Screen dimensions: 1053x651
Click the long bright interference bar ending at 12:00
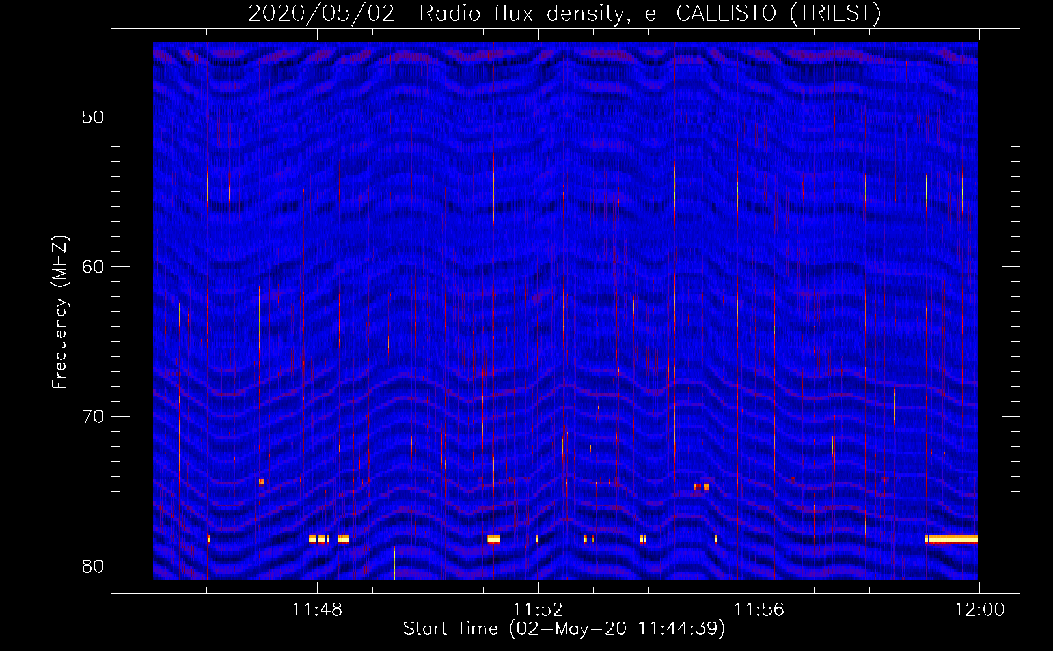click(953, 539)
